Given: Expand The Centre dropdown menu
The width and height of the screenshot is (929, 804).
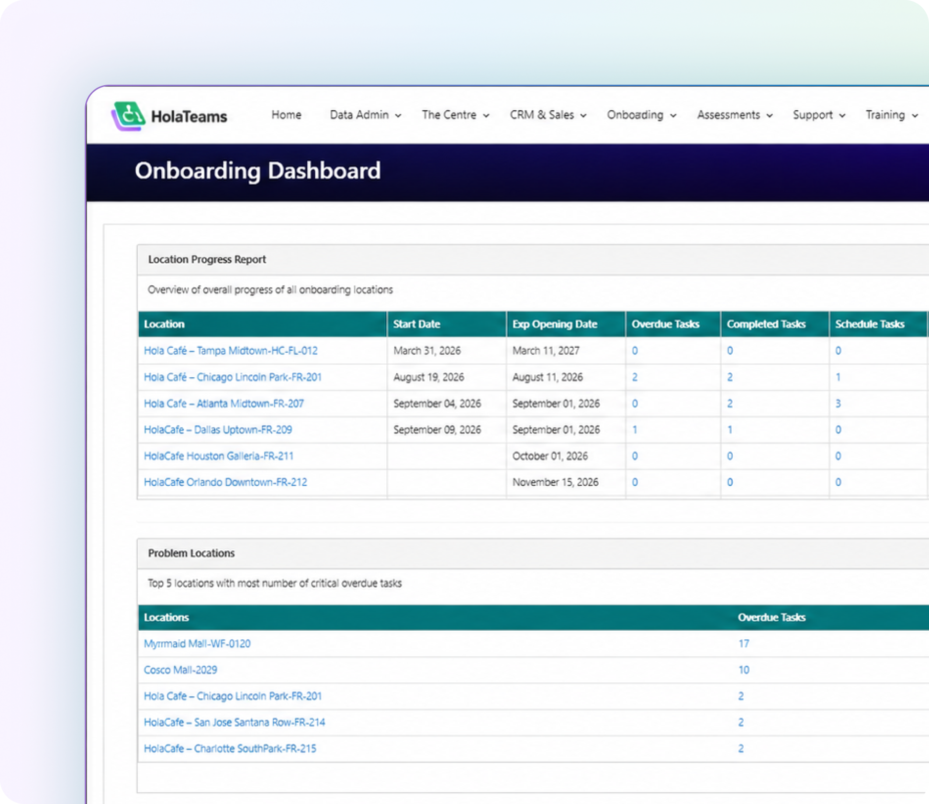Looking at the screenshot, I should click(x=455, y=115).
